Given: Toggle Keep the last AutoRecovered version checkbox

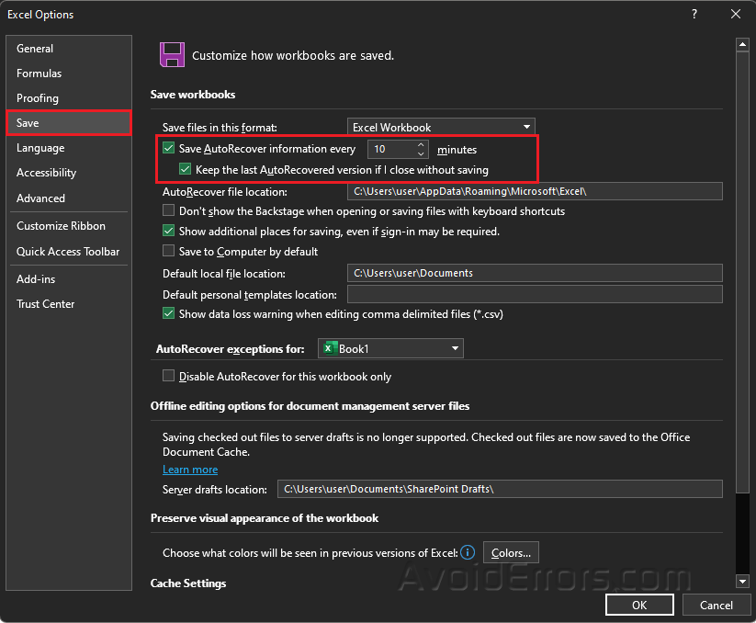Looking at the screenshot, I should pos(185,169).
